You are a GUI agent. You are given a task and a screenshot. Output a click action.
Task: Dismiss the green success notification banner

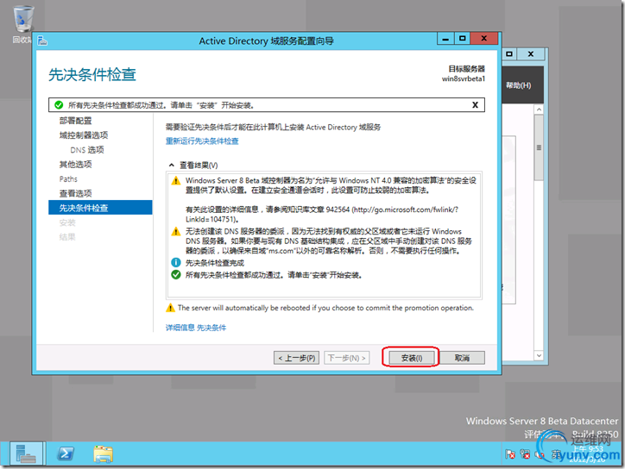475,104
